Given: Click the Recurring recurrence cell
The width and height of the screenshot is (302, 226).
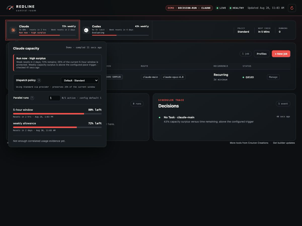Looking at the screenshot, I should point(221,77).
